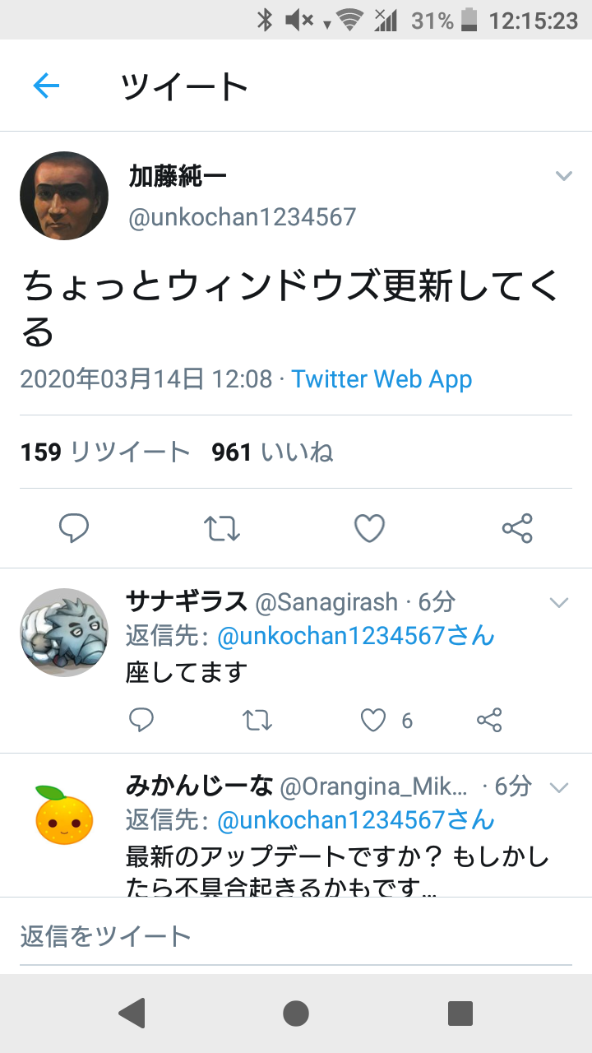Like サナギラス's reply with 6 likes
The image size is (592, 1053).
(x=374, y=721)
